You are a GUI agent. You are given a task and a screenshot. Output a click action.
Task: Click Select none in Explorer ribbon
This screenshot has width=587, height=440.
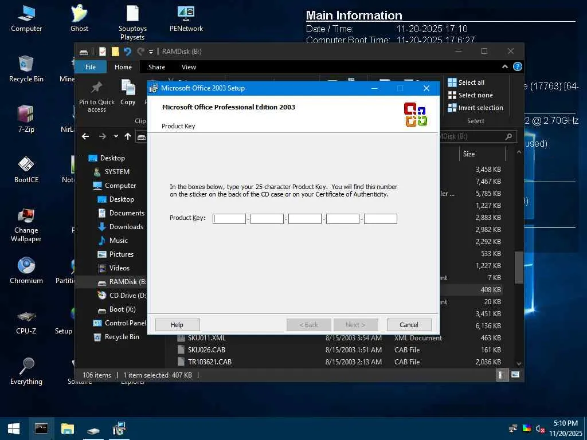coord(471,95)
